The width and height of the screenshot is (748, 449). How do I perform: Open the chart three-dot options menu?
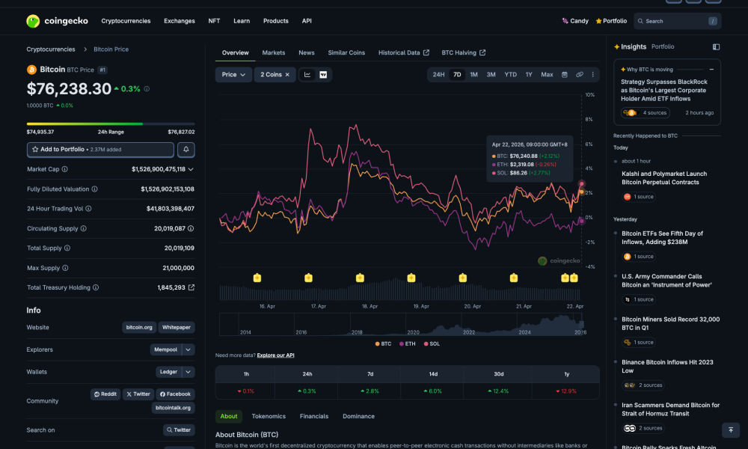(593, 74)
